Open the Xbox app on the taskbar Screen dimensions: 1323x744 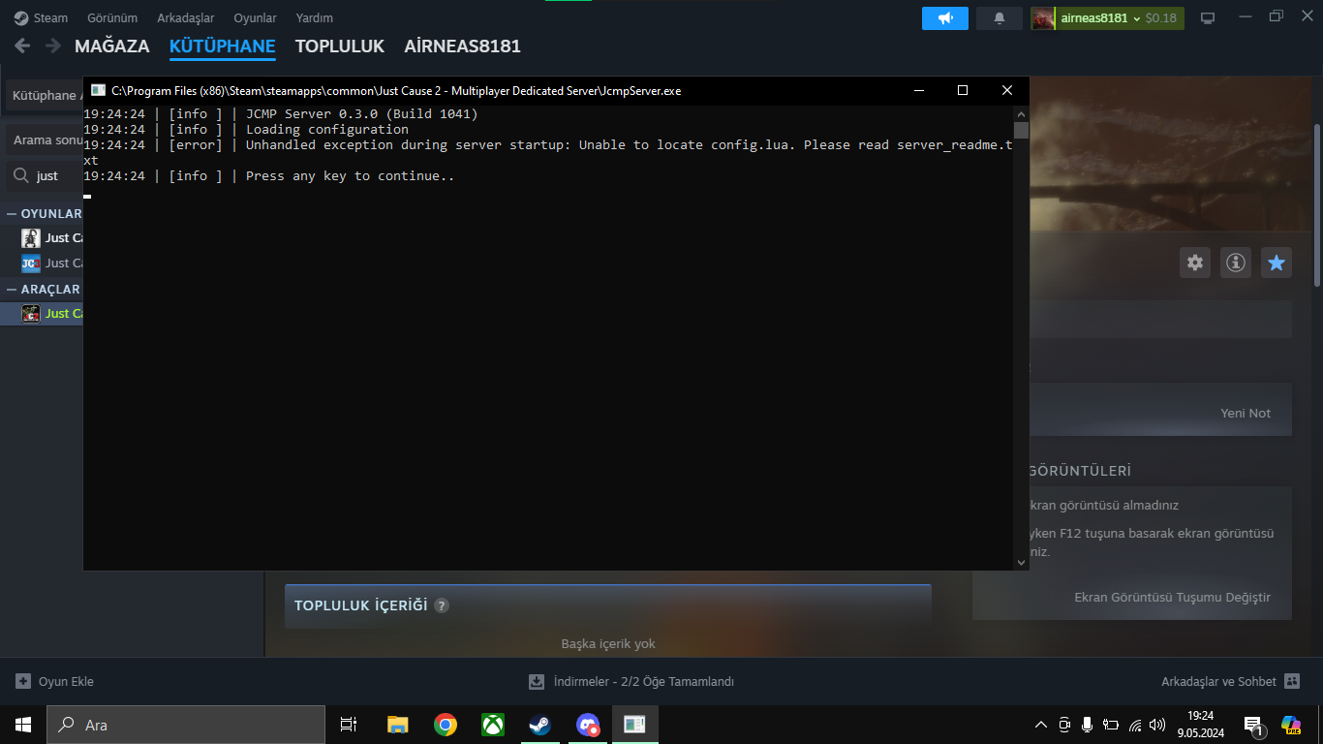pyautogui.click(x=493, y=725)
